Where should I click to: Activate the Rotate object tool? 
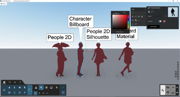tap(46, 88)
